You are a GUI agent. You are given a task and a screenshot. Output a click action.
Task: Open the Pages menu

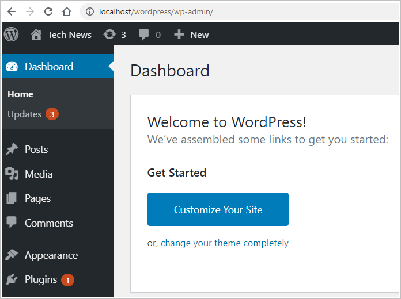pyautogui.click(x=37, y=198)
